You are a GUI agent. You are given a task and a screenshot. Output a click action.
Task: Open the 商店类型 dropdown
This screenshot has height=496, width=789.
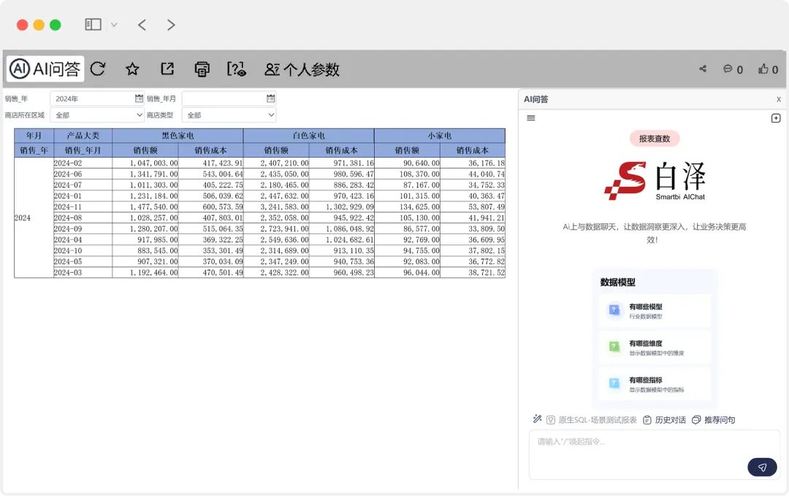[229, 115]
